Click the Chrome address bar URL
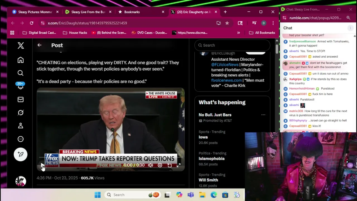Screen dimensions: 357x201 pyautogui.click(x=87, y=23)
